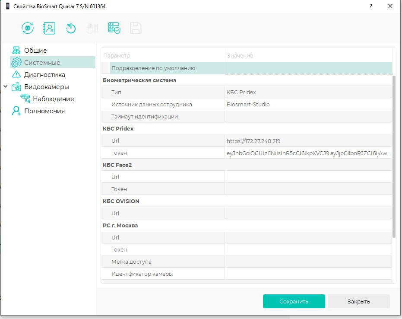Click the КБС Face2 group header

(117, 165)
